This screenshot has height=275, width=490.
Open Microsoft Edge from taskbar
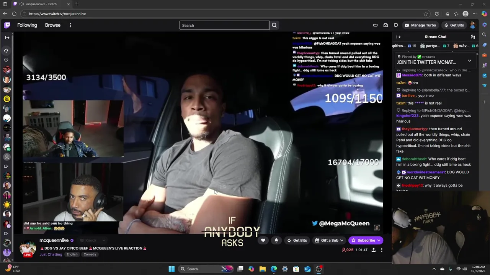pyautogui.click(x=274, y=269)
